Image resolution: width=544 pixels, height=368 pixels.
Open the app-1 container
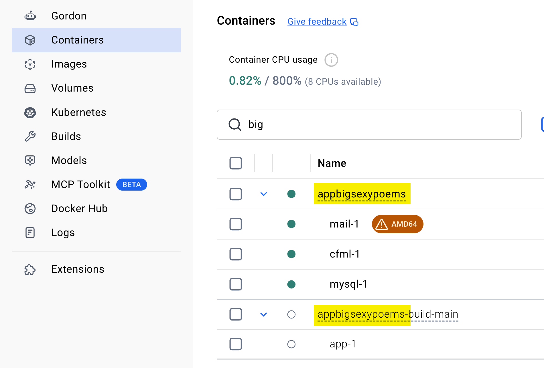coord(343,344)
